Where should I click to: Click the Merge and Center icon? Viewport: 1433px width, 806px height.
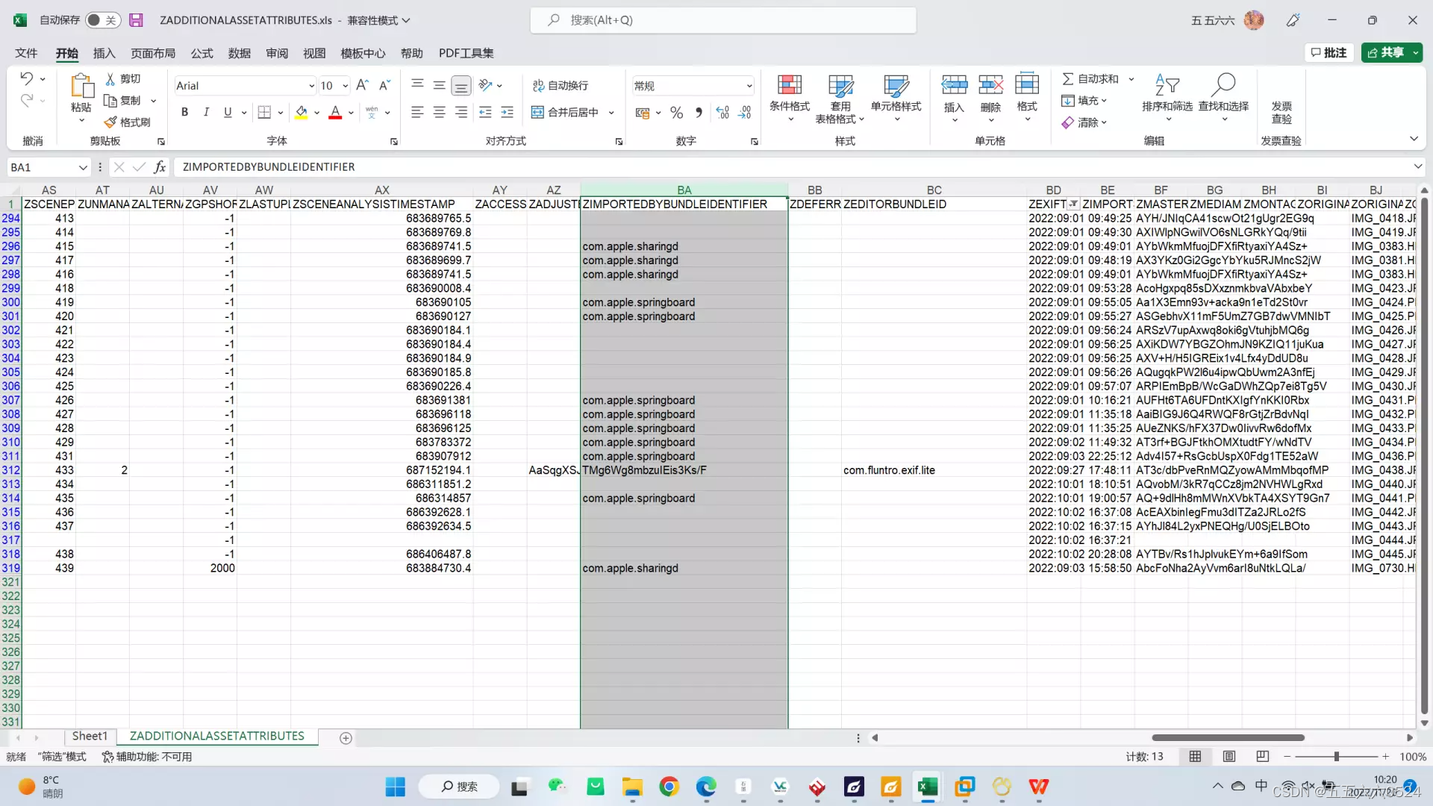pos(537,113)
